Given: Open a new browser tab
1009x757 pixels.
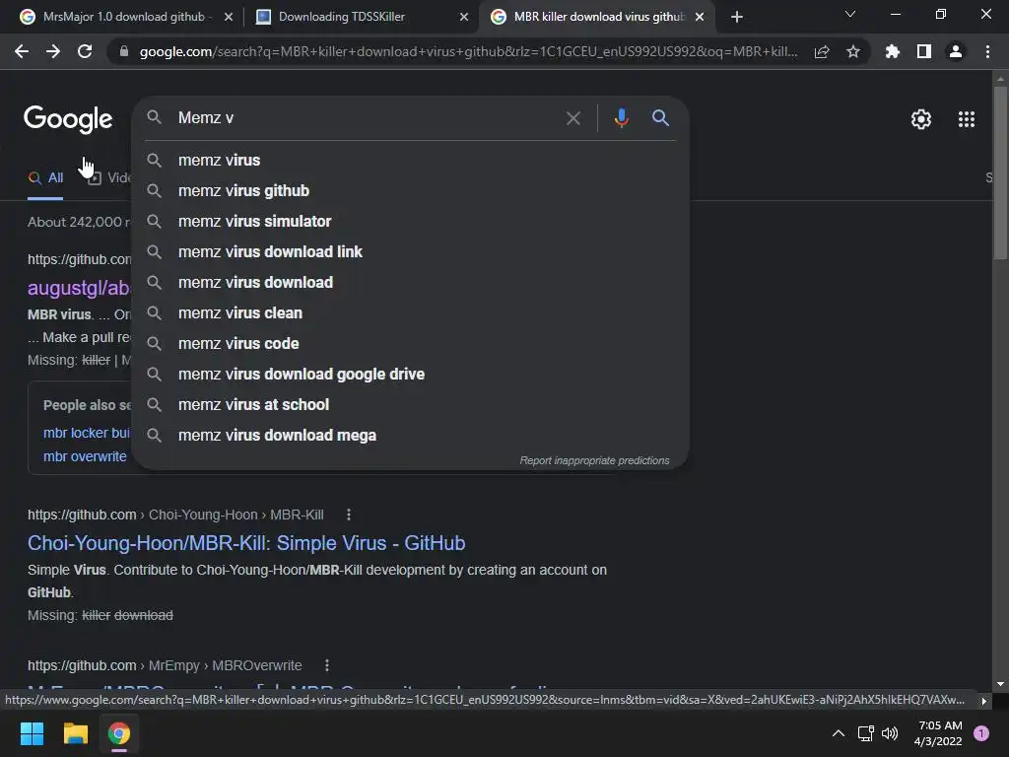Looking at the screenshot, I should pyautogui.click(x=737, y=17).
